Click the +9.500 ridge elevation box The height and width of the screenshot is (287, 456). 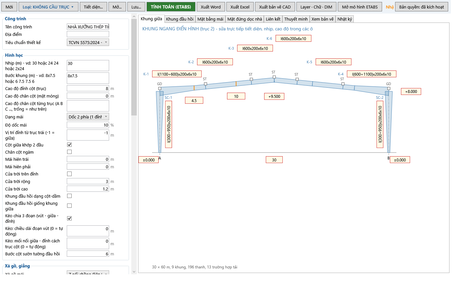pyautogui.click(x=274, y=96)
